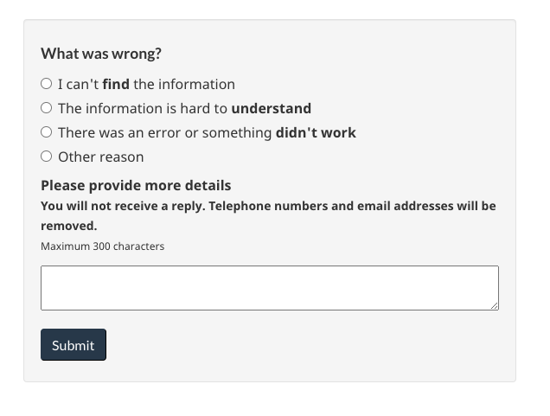The width and height of the screenshot is (550, 416).
Task: Focus the more details text area
Action: [x=270, y=288]
